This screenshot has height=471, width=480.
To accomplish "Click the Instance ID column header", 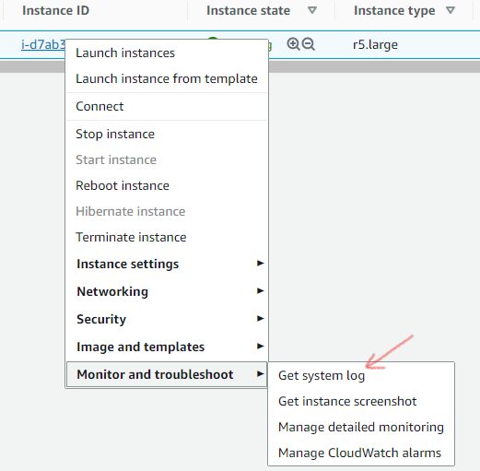I will pyautogui.click(x=55, y=10).
